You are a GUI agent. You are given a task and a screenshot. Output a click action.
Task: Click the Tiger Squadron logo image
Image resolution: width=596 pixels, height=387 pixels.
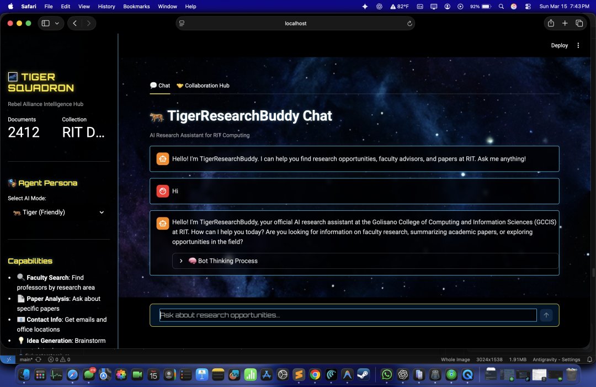13,77
